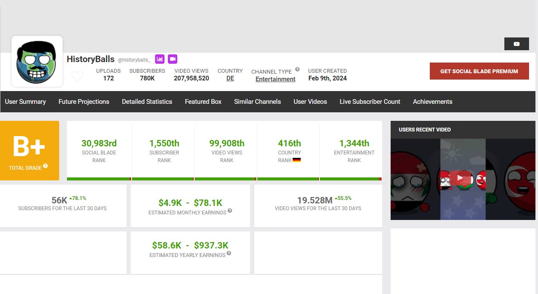Click the 207,958,520 video views count
The image size is (538, 294).
tap(191, 78)
